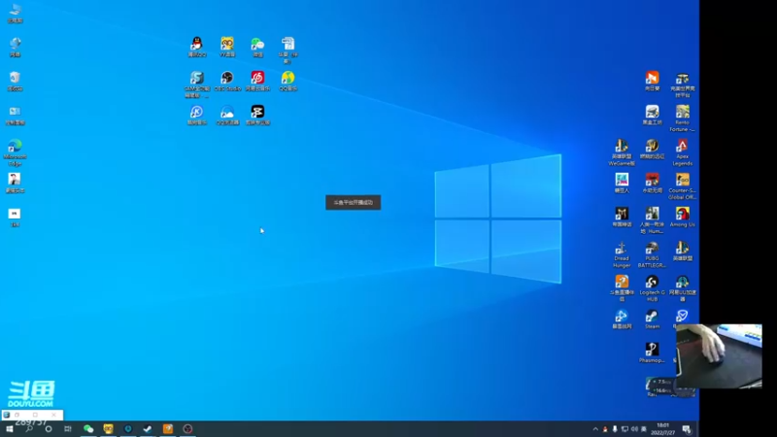The height and width of the screenshot is (437, 777).
Task: Open the Douyu streaming companion desktop shortcut
Action: (622, 288)
